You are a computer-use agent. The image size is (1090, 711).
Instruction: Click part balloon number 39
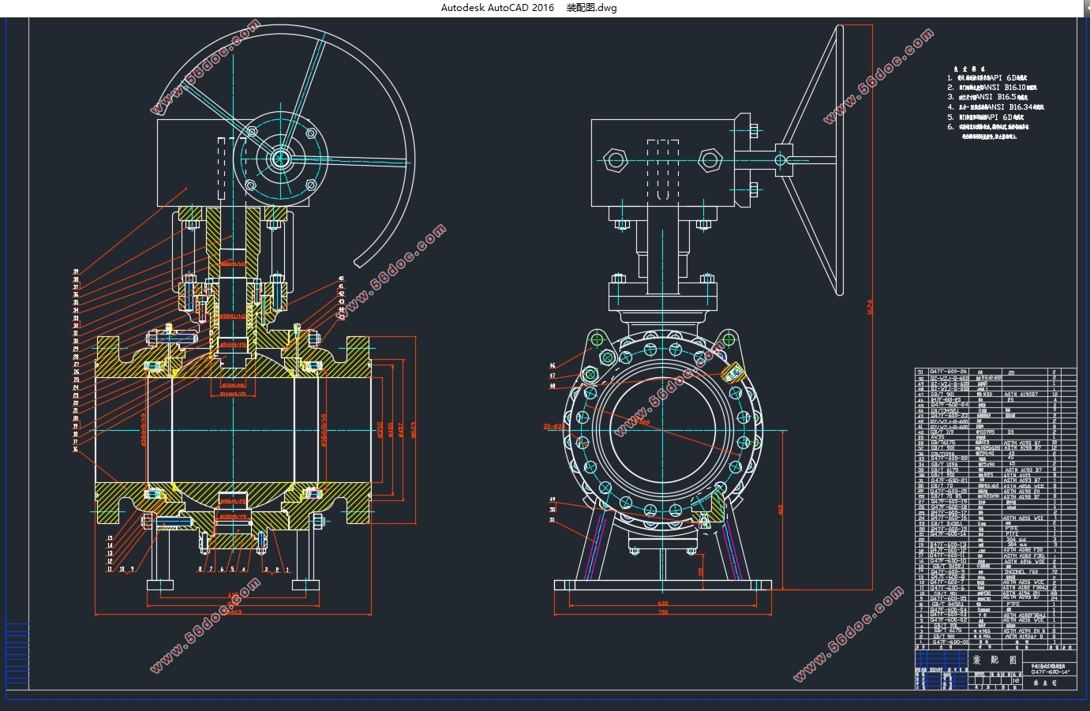77,271
